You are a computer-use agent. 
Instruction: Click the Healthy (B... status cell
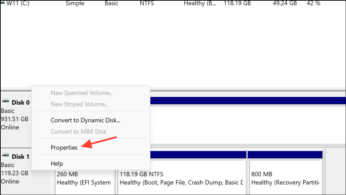200,3
